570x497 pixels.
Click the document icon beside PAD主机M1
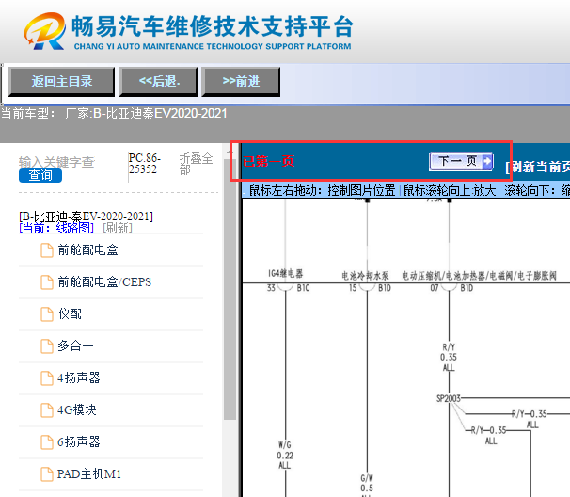pyautogui.click(x=47, y=474)
